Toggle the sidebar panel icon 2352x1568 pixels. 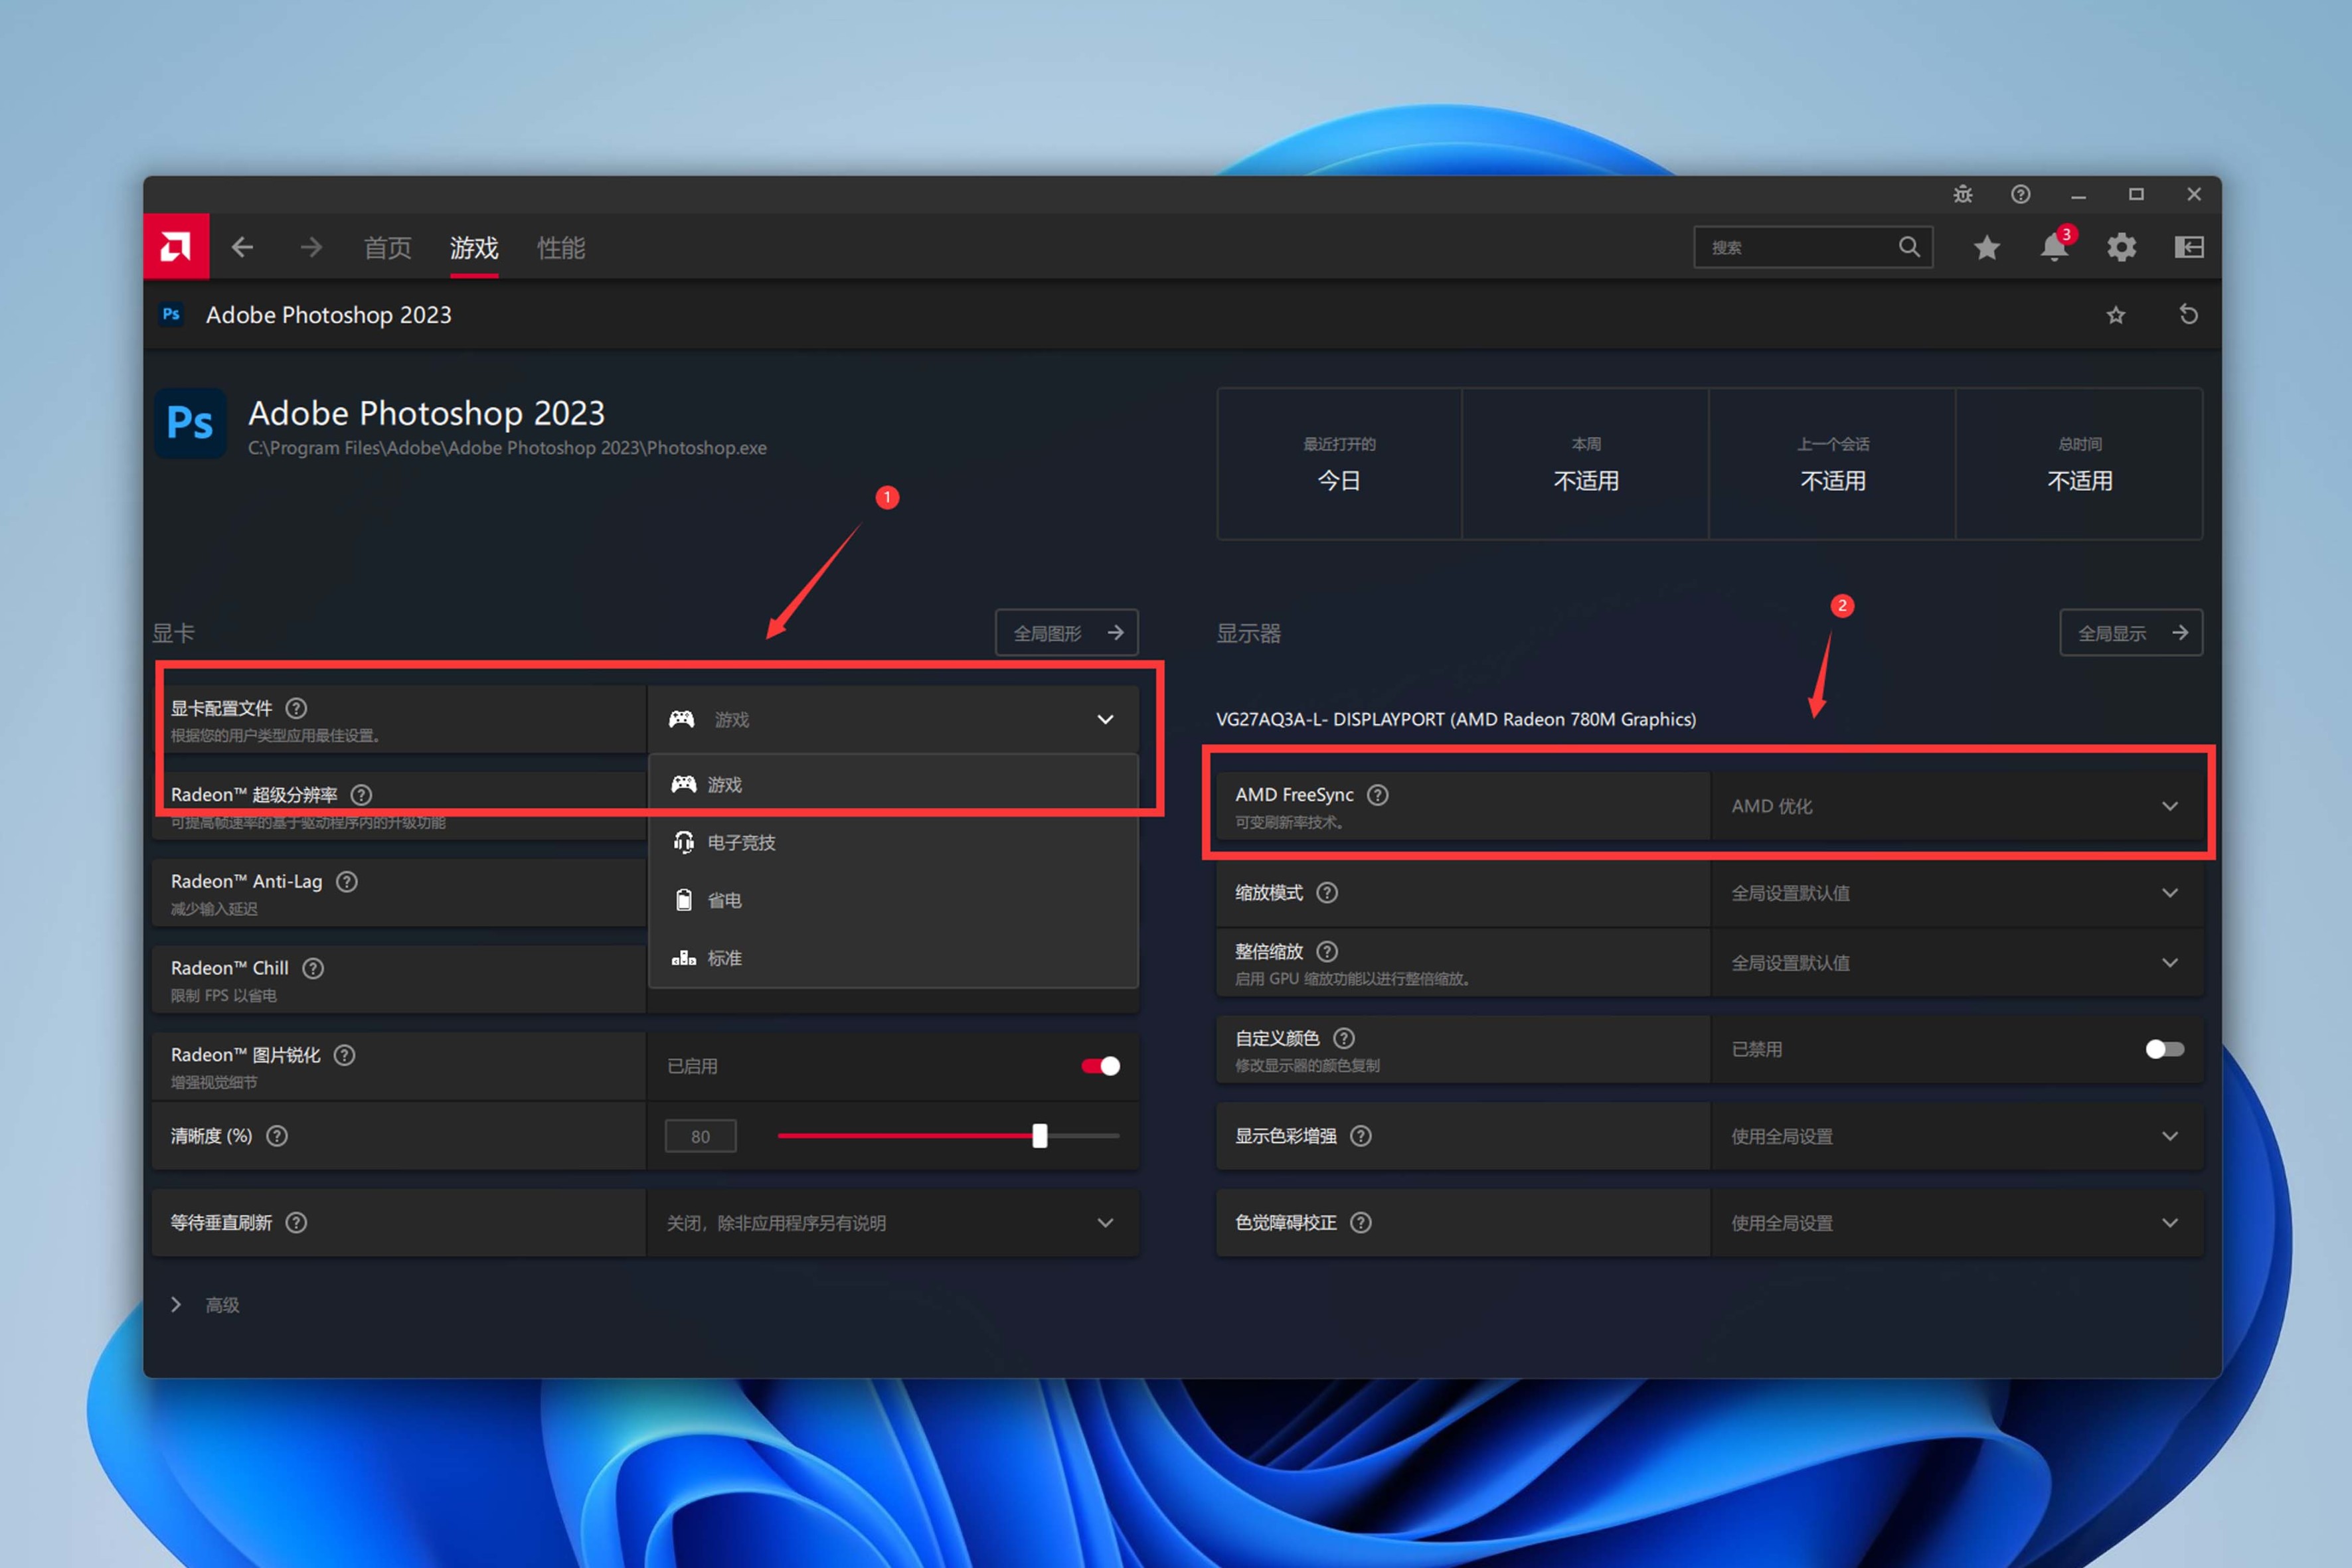(2189, 247)
